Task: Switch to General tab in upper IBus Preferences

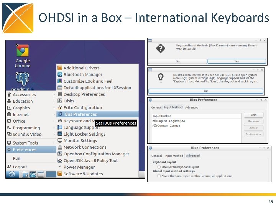Action: click(156, 107)
